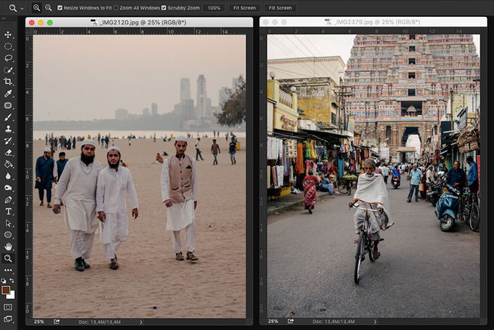This screenshot has height=330, width=494.
Task: Choose the Eyedropper tool
Action: [x=8, y=94]
